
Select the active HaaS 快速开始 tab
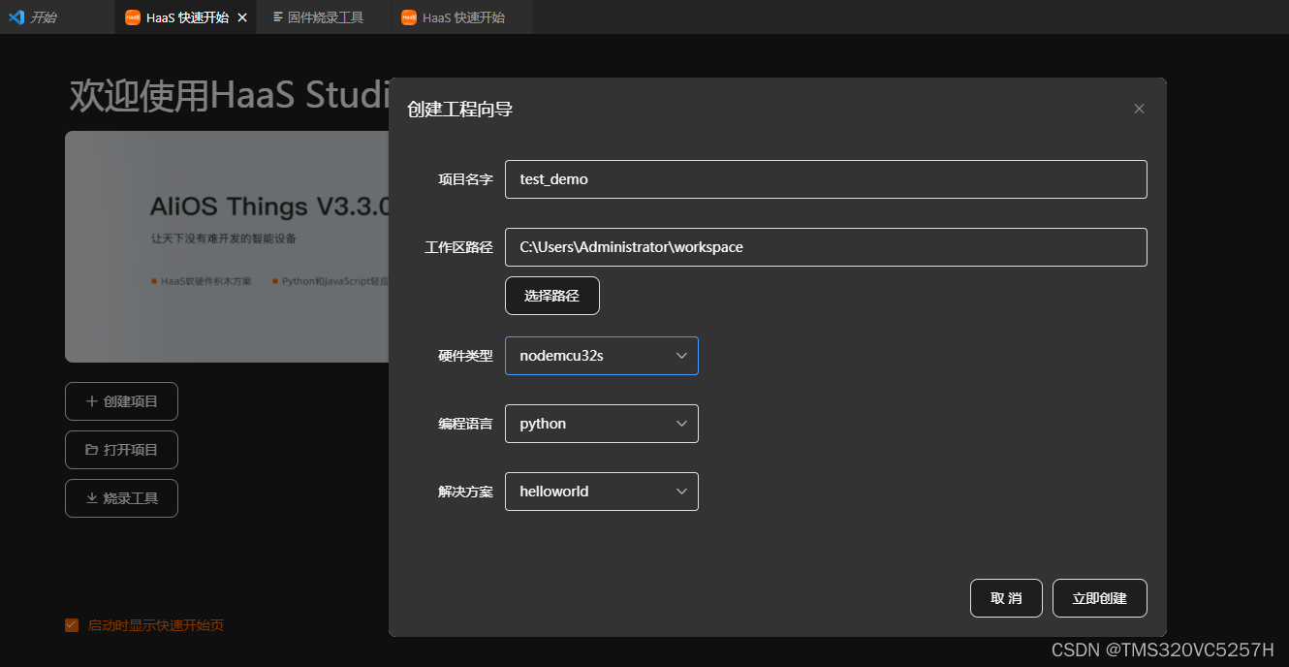(x=186, y=17)
